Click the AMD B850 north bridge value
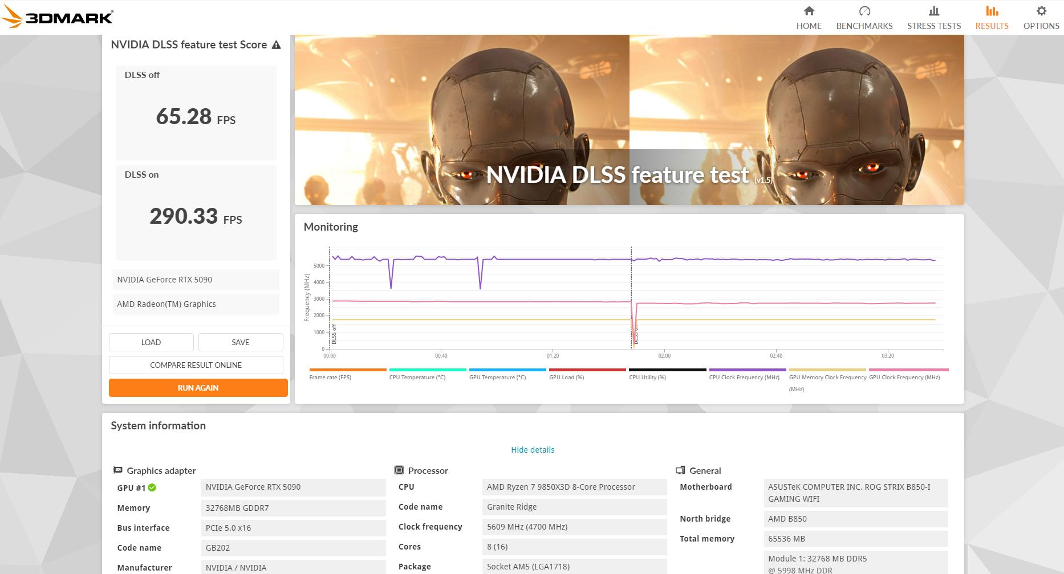Viewport: 1064px width, 574px height. 856,519
